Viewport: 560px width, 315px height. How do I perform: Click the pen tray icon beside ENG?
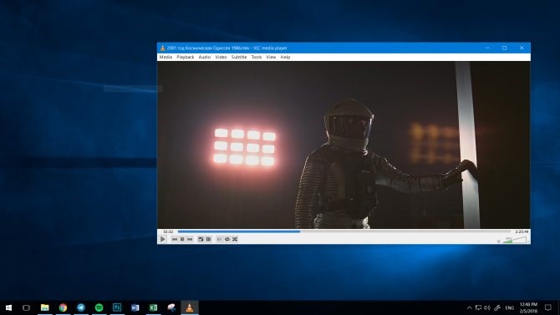(497, 307)
